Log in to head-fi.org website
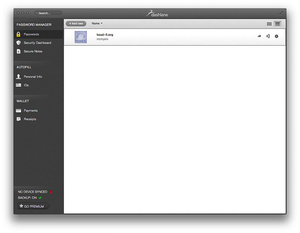Viewport: 300px width, 233px height. tap(268, 36)
